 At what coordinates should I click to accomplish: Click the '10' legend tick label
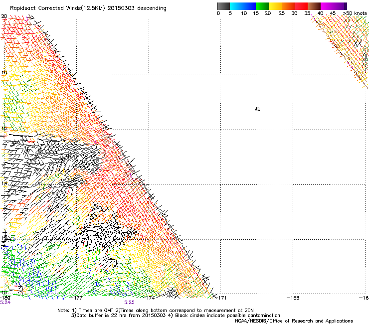tap(244, 13)
